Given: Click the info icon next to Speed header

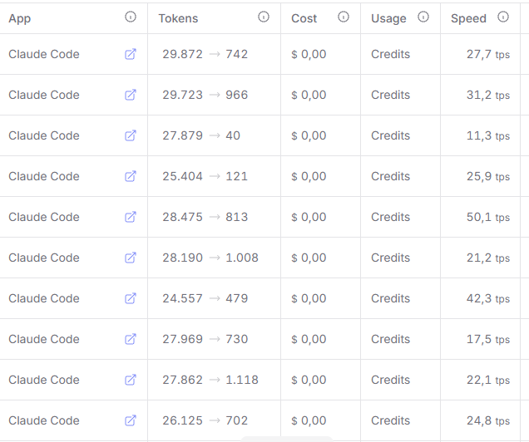Looking at the screenshot, I should tap(503, 17).
